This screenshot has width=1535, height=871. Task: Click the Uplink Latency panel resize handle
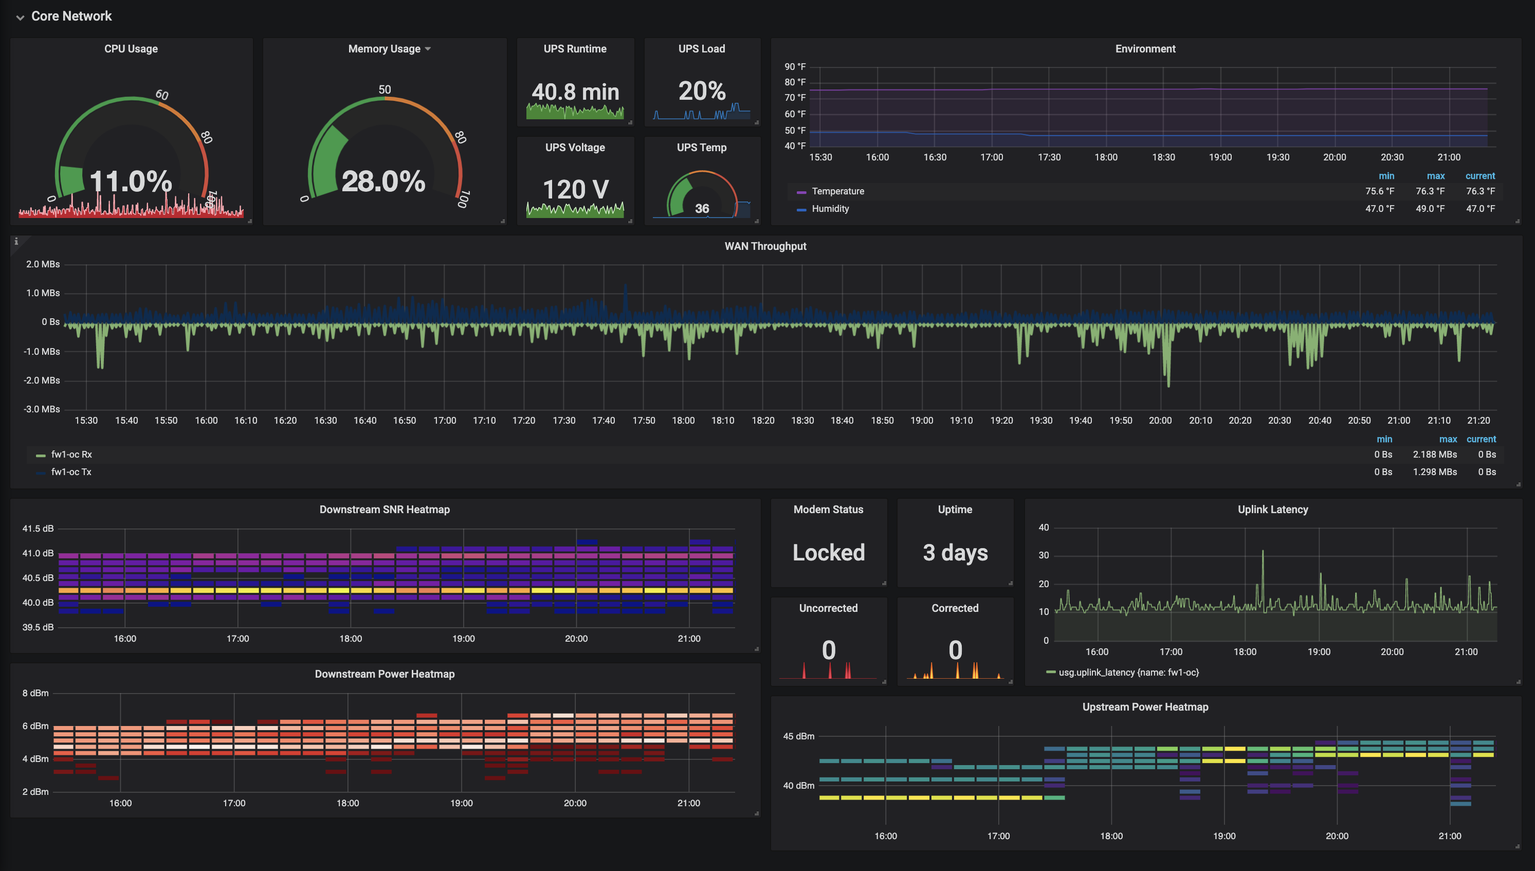pos(1518,682)
